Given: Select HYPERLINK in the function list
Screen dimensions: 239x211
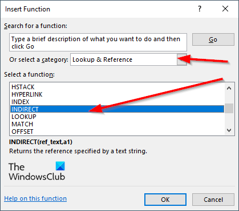Looking at the screenshot, I should coord(117,94).
